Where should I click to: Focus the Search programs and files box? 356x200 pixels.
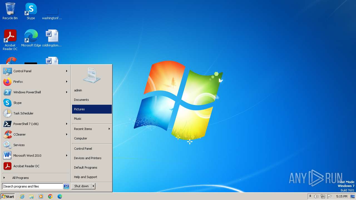pyautogui.click(x=33, y=186)
